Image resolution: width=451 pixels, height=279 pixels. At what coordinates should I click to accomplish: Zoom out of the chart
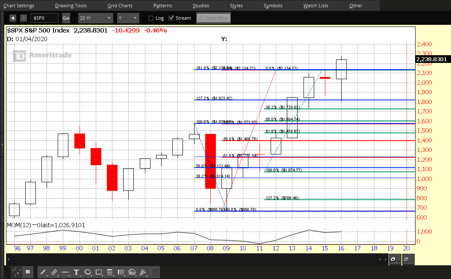408,259
